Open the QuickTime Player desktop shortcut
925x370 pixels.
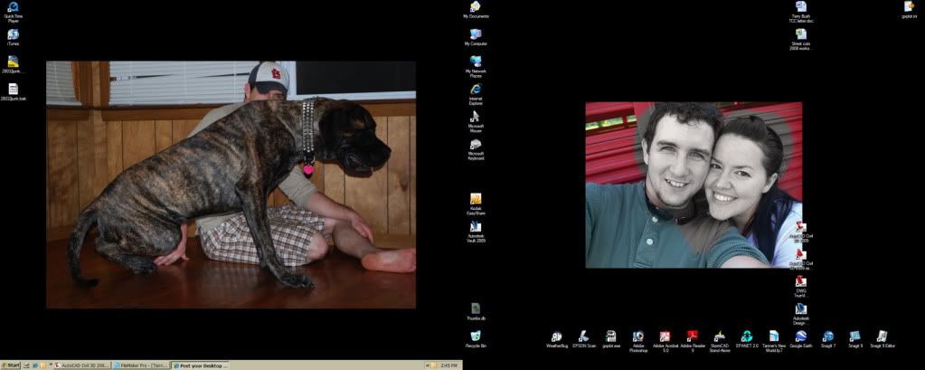pos(13,11)
